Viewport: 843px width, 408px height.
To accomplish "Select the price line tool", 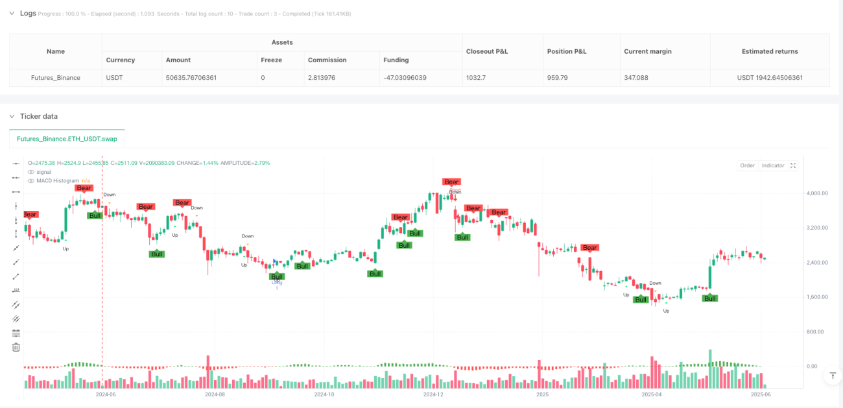I will click(16, 290).
